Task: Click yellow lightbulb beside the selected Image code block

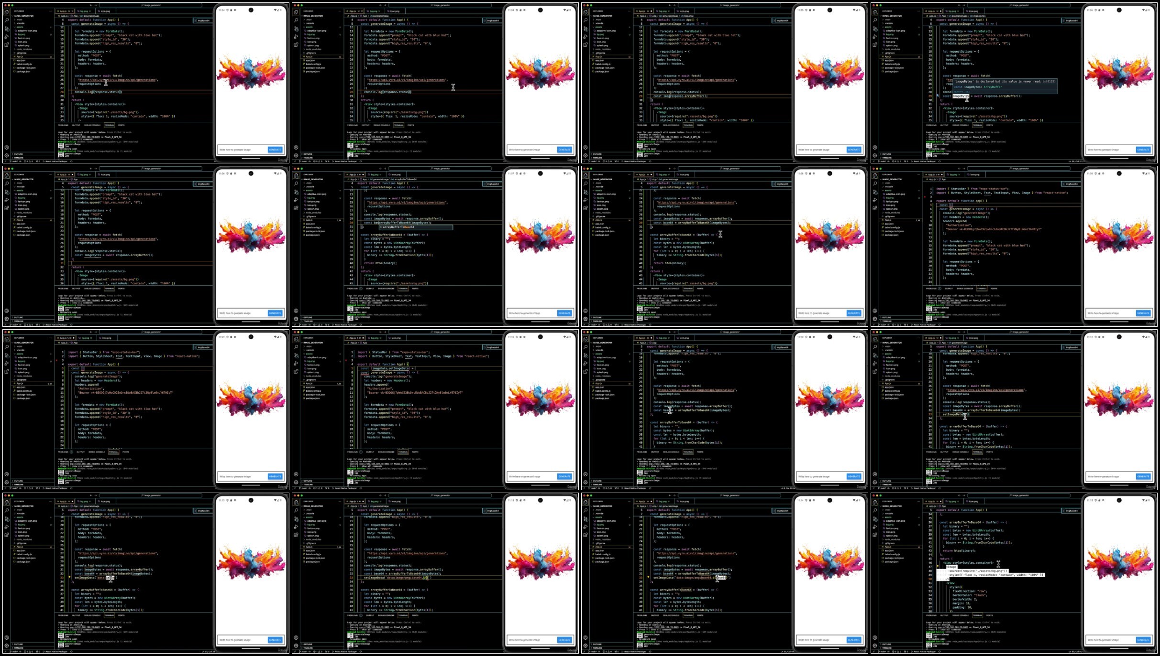Action: coord(938,566)
